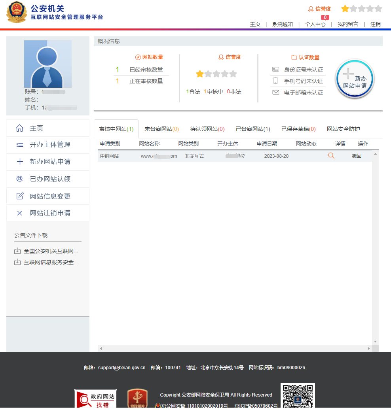The image size is (391, 410).
Task: Click the gold star in overview 信誉度 panel
Action: 200,74
